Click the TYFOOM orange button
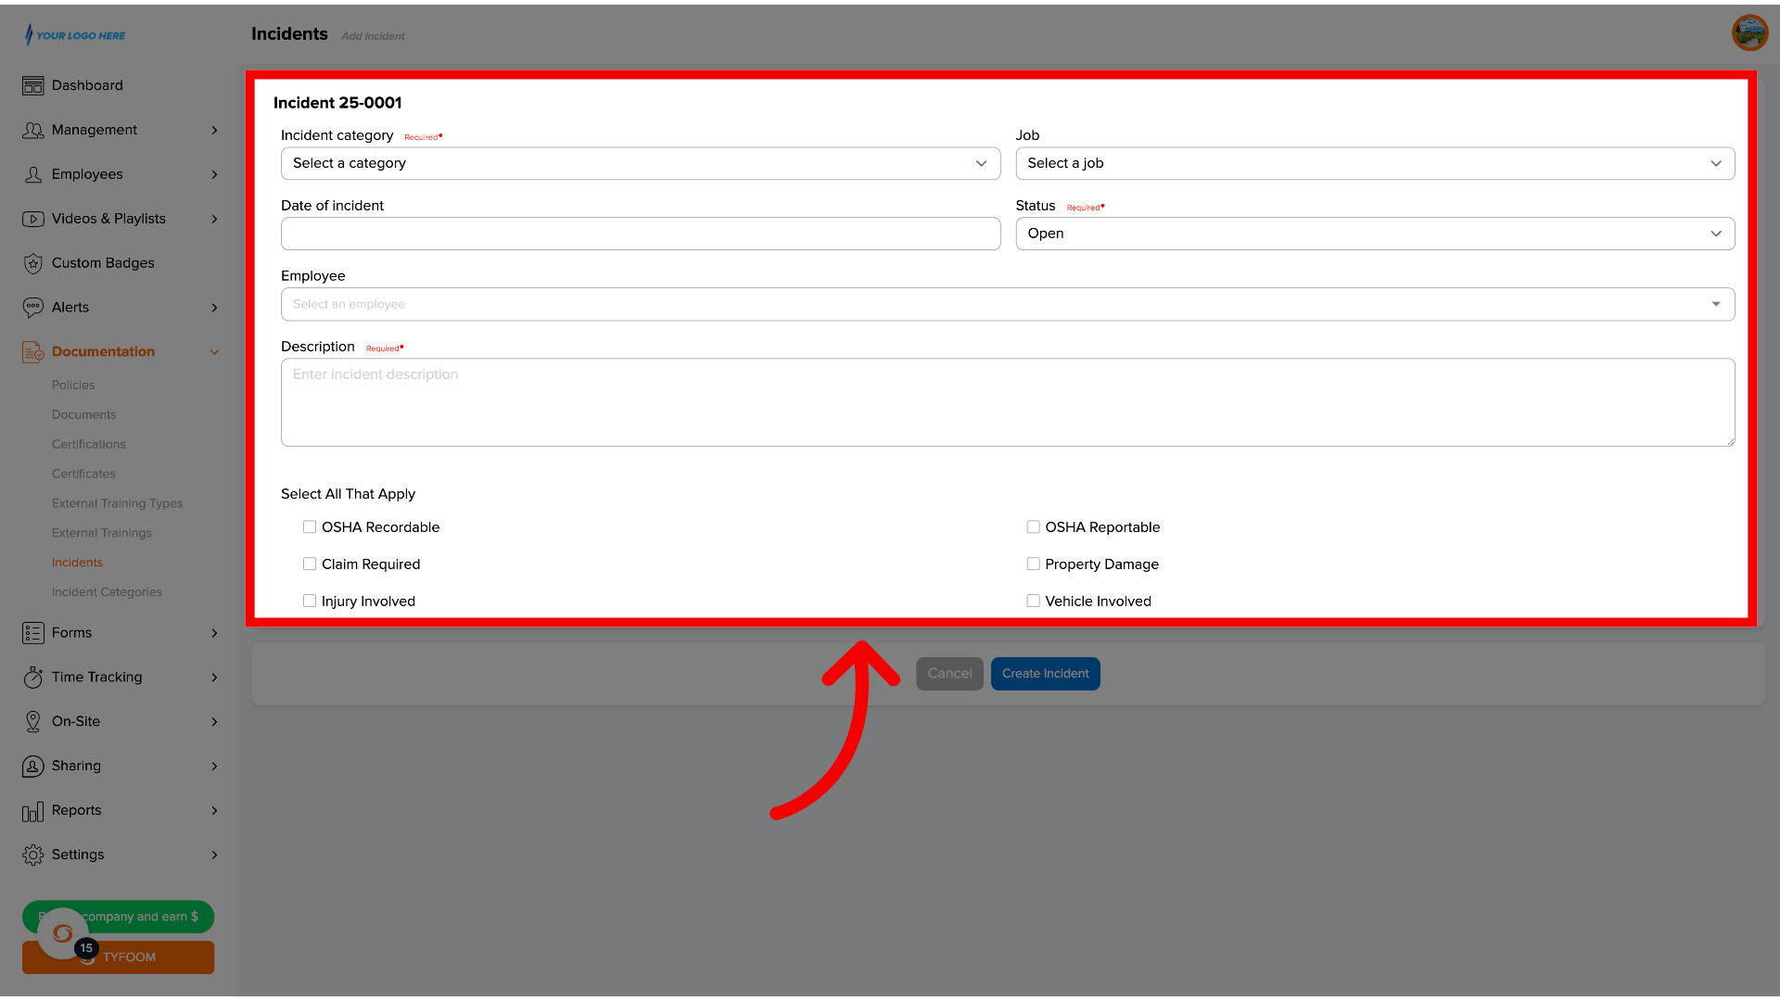Screen dimensions: 1780x1001 118,957
